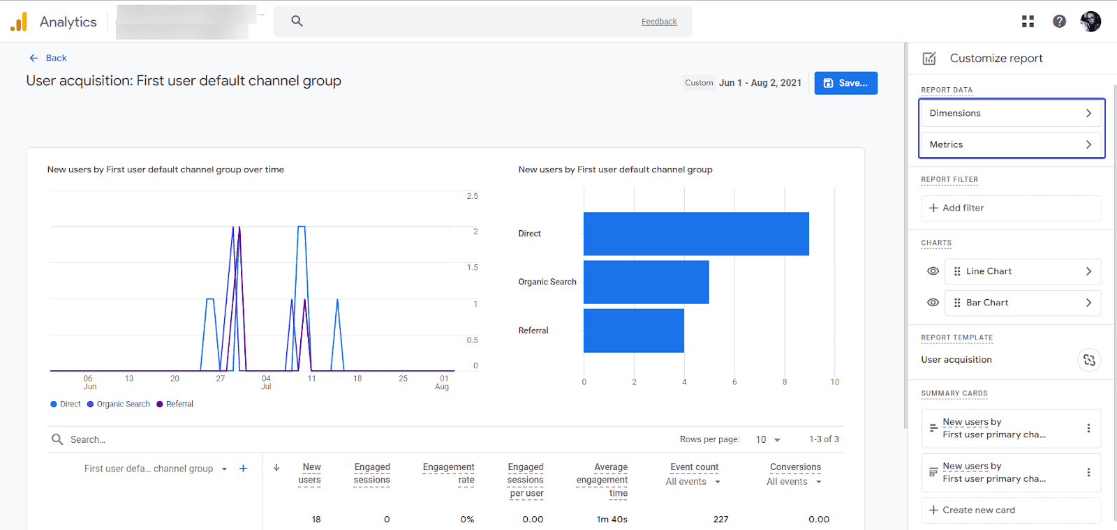The image size is (1117, 530).
Task: Click the Google Analytics logo
Action: click(19, 22)
